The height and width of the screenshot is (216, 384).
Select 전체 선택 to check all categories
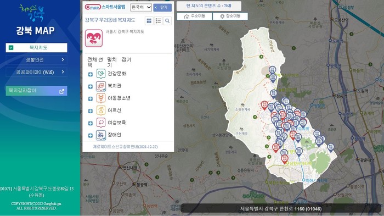pyautogui.click(x=95, y=62)
